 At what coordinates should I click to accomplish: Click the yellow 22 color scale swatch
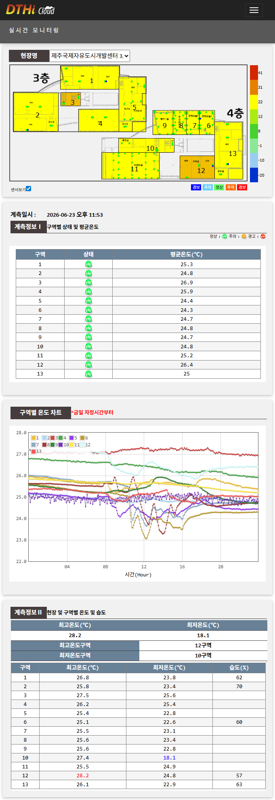point(254,102)
